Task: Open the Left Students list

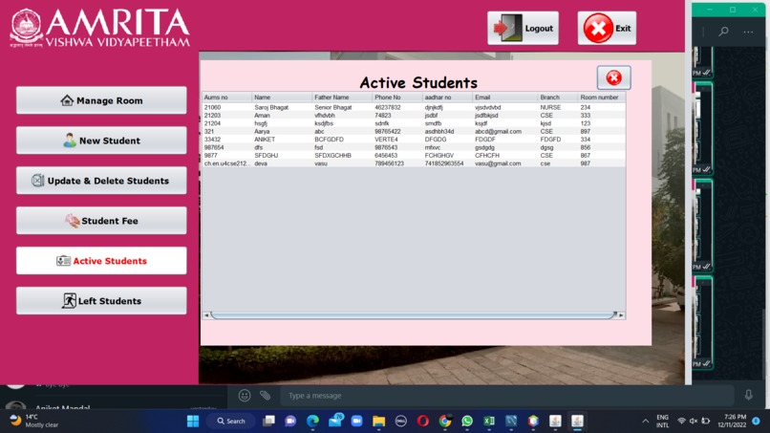Action: (x=101, y=301)
